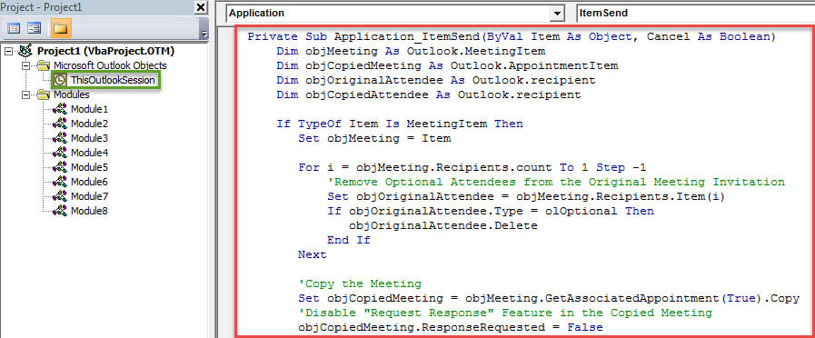Click the Project1 VBA project icon
The width and height of the screenshot is (815, 338).
[x=25, y=51]
